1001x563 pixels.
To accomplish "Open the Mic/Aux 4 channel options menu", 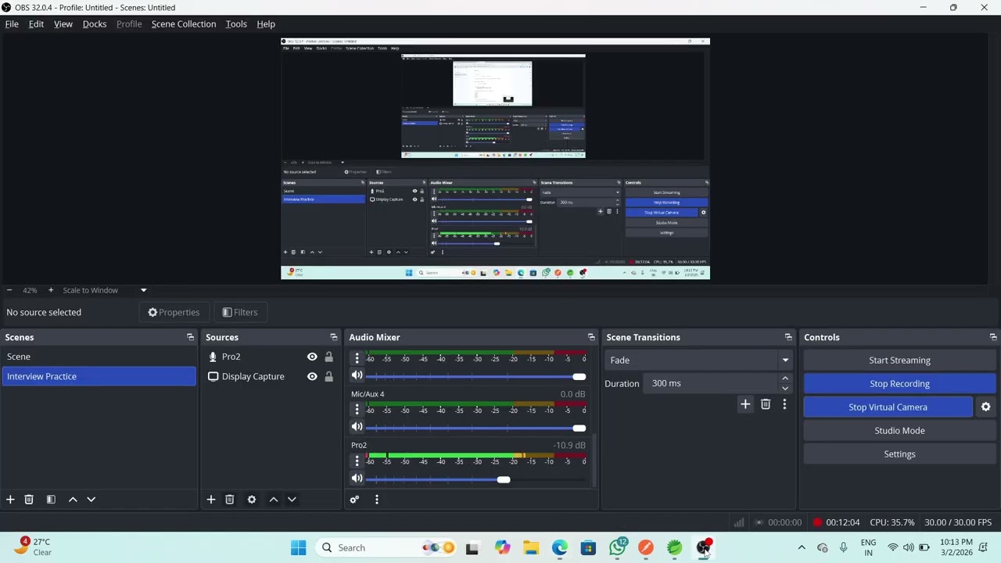I will pos(357,409).
